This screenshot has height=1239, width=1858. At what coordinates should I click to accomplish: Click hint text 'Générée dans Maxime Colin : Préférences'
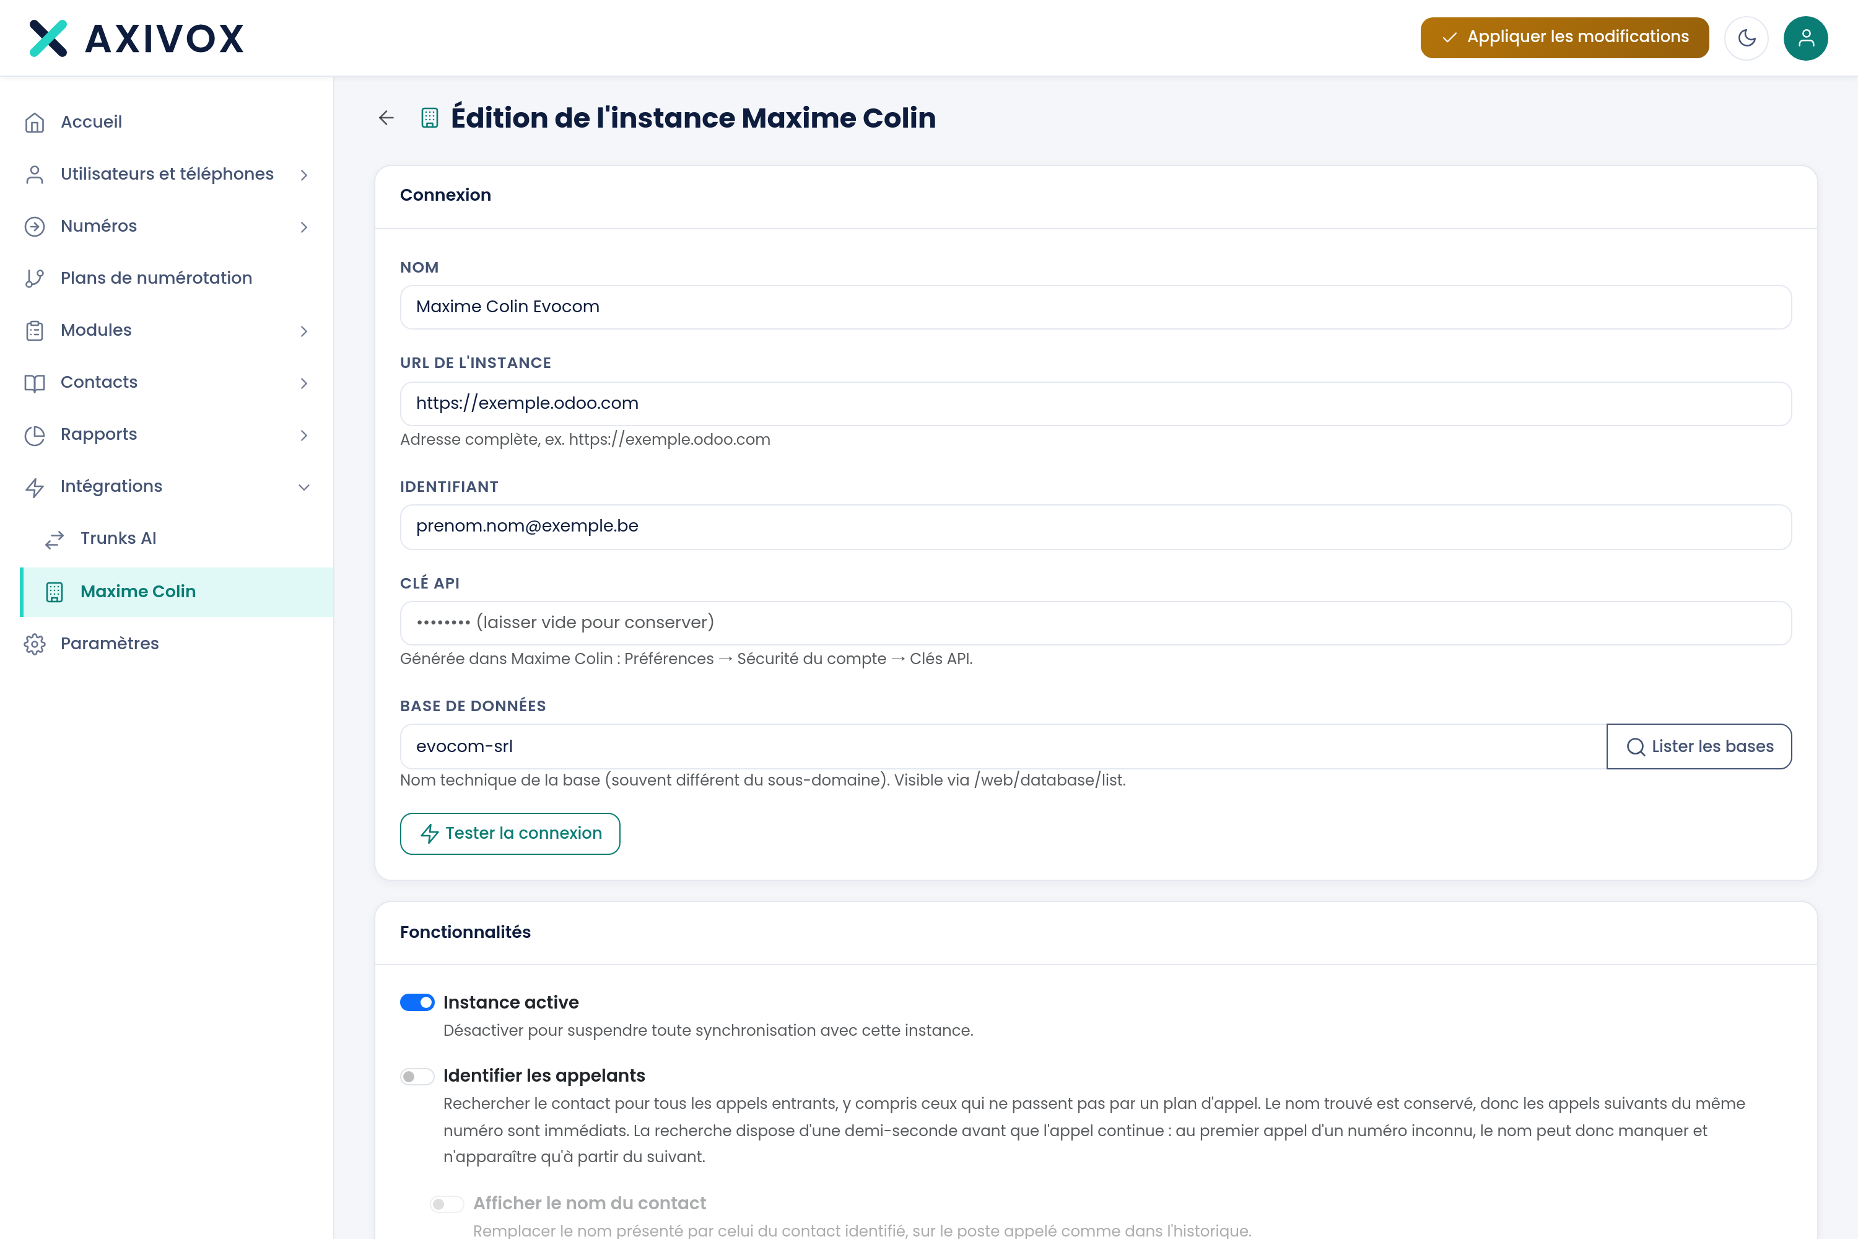(556, 659)
